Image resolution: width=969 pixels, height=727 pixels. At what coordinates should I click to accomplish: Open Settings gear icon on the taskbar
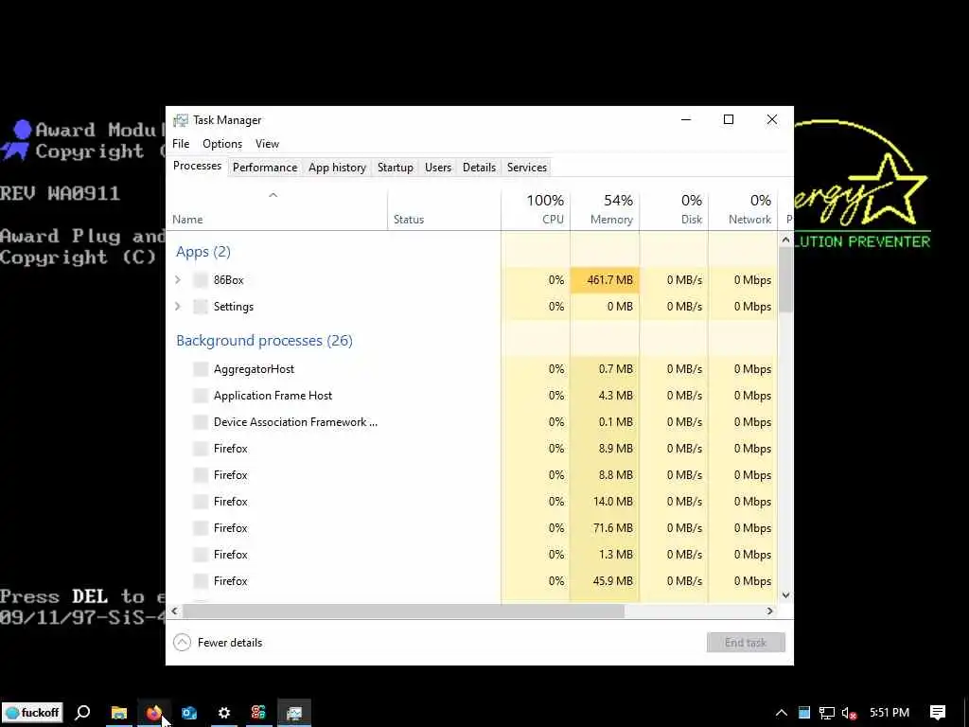coord(223,713)
